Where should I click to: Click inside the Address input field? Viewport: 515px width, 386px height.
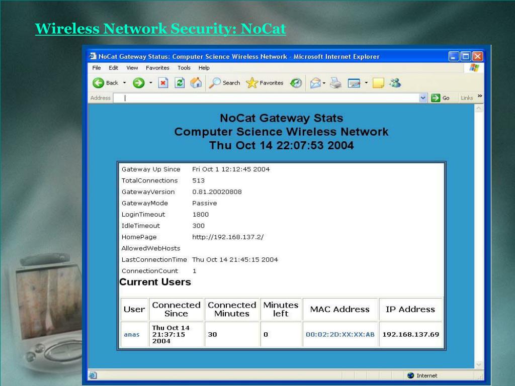pos(266,98)
